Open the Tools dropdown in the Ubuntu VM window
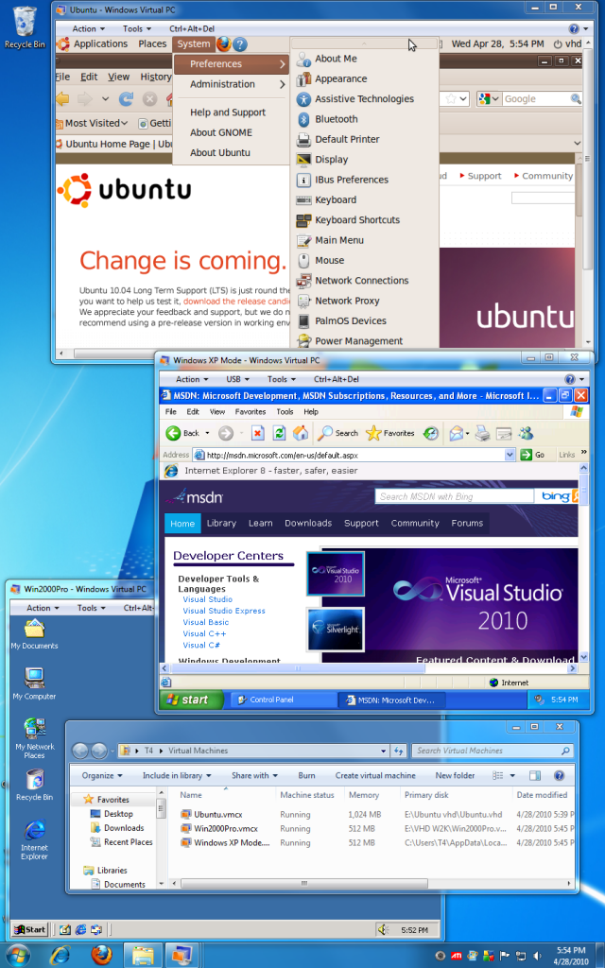 pyautogui.click(x=136, y=29)
